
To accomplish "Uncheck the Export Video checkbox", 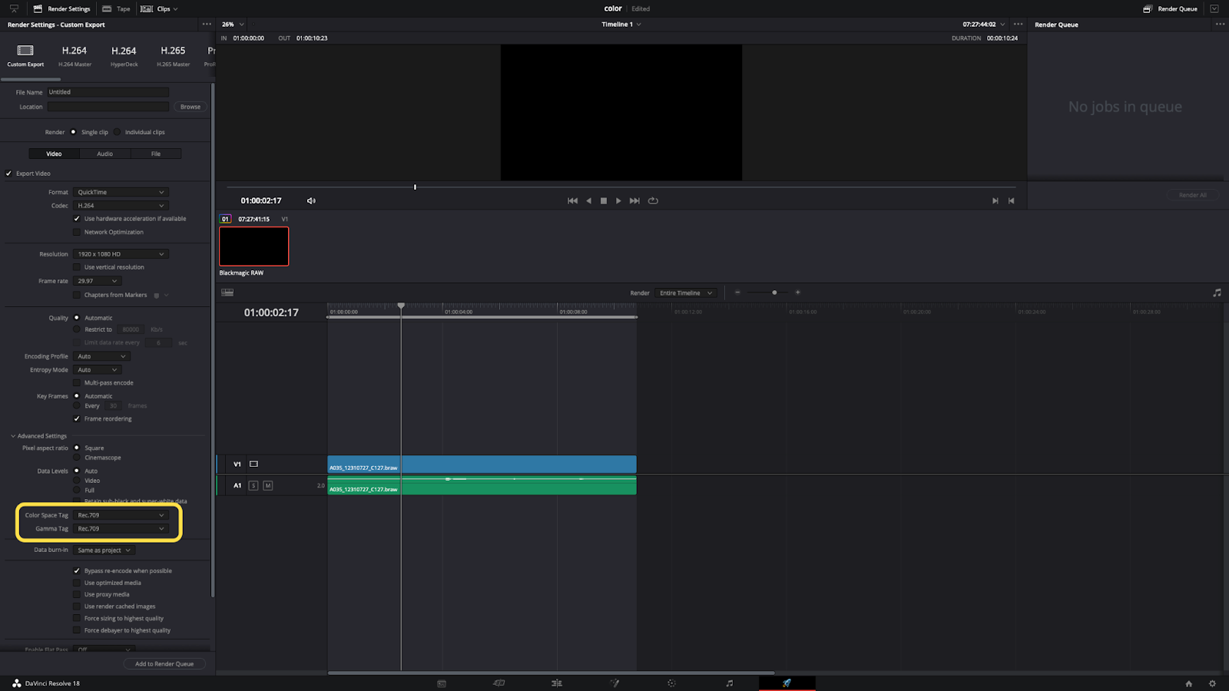I will pyautogui.click(x=9, y=174).
